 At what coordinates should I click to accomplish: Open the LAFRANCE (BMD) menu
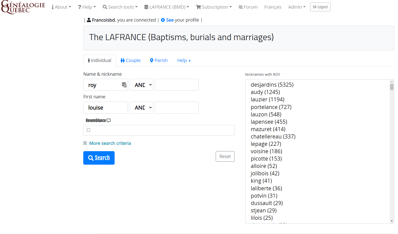coord(167,7)
